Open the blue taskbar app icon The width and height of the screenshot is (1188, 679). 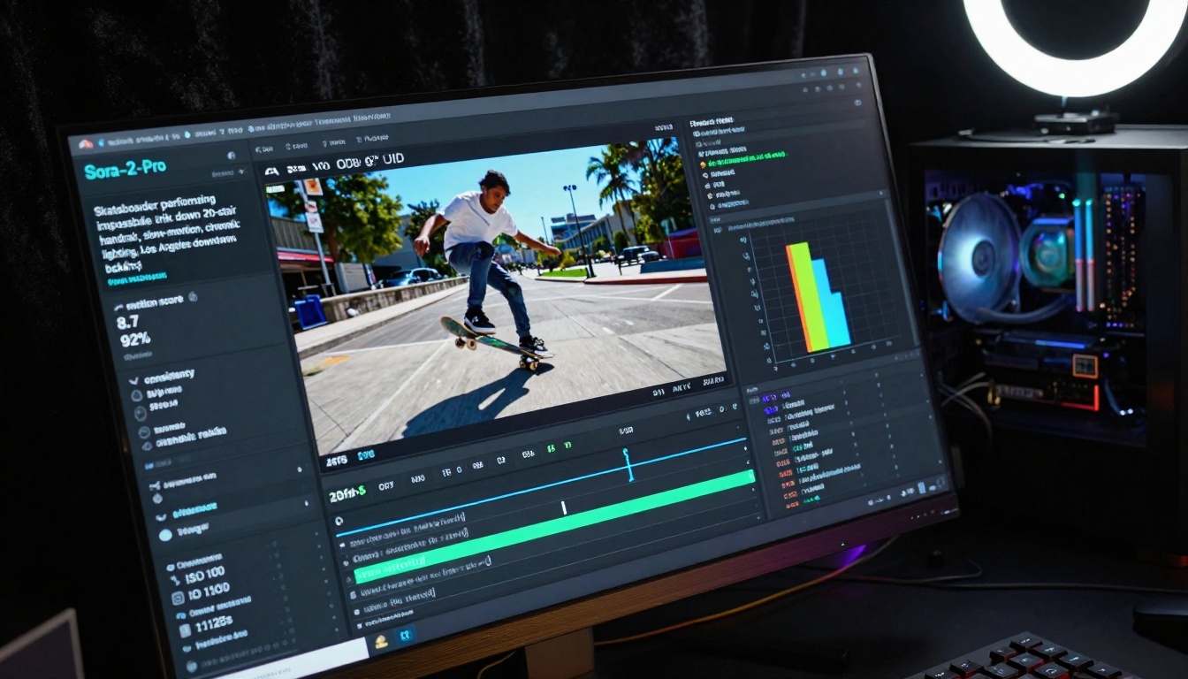[x=405, y=635]
